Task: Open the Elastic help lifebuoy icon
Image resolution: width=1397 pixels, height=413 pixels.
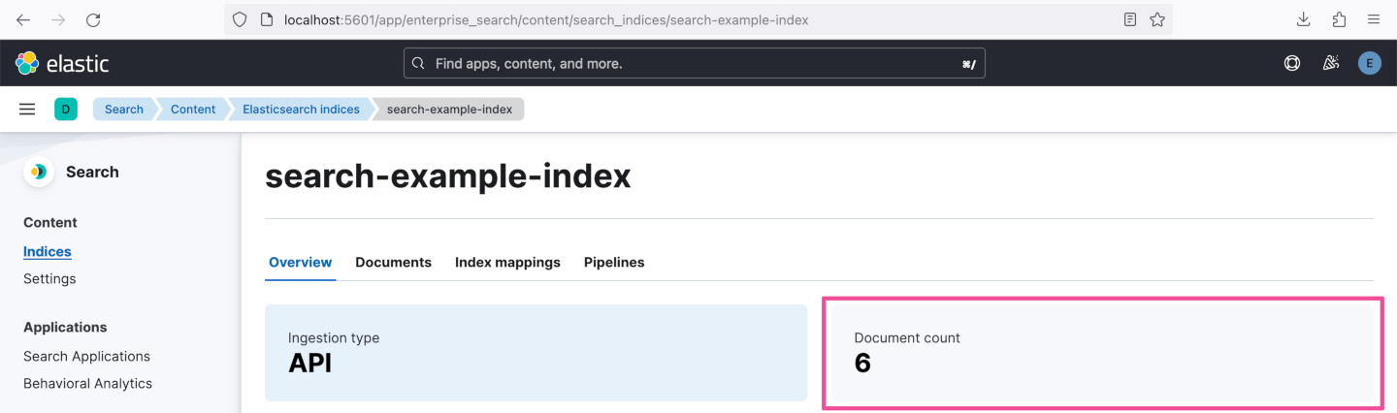Action: (x=1292, y=64)
